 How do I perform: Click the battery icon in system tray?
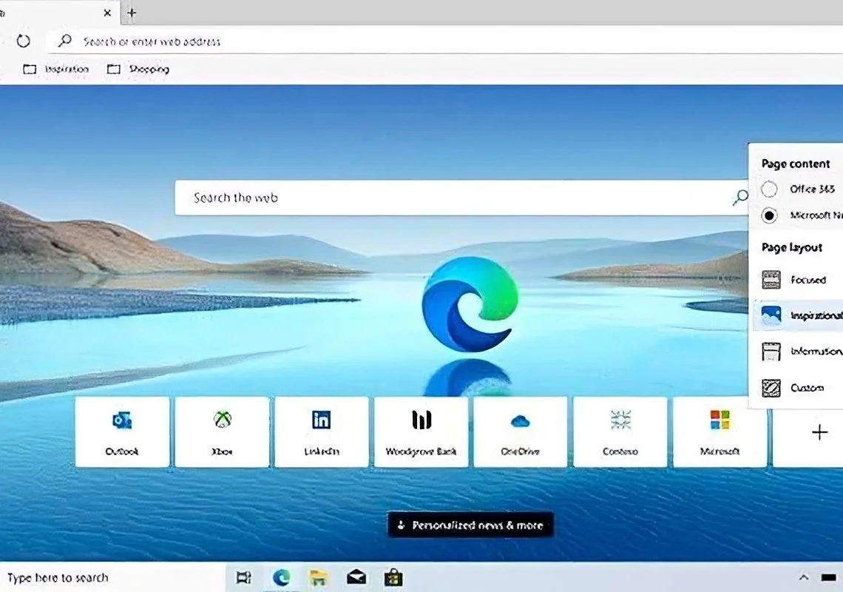point(828,577)
